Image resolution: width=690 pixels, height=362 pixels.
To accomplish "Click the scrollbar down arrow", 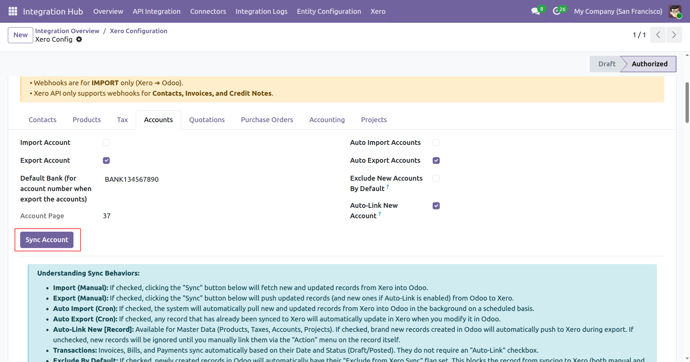I will click(687, 358).
